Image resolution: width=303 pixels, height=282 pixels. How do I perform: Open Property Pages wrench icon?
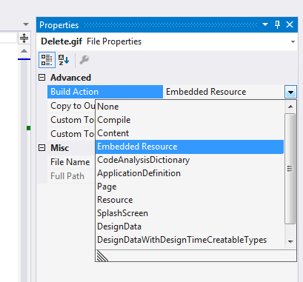click(x=84, y=60)
